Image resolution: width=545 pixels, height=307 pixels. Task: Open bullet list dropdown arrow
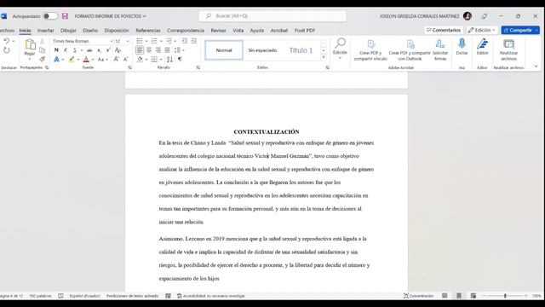click(146, 41)
